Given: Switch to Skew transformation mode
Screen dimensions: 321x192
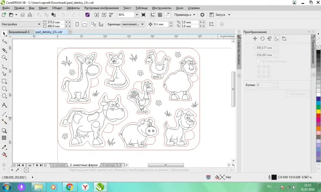Looking at the screenshot, I should click(284, 38).
